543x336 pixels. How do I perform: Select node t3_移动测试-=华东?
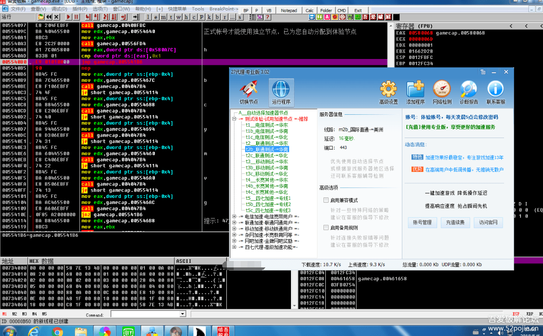point(267,162)
